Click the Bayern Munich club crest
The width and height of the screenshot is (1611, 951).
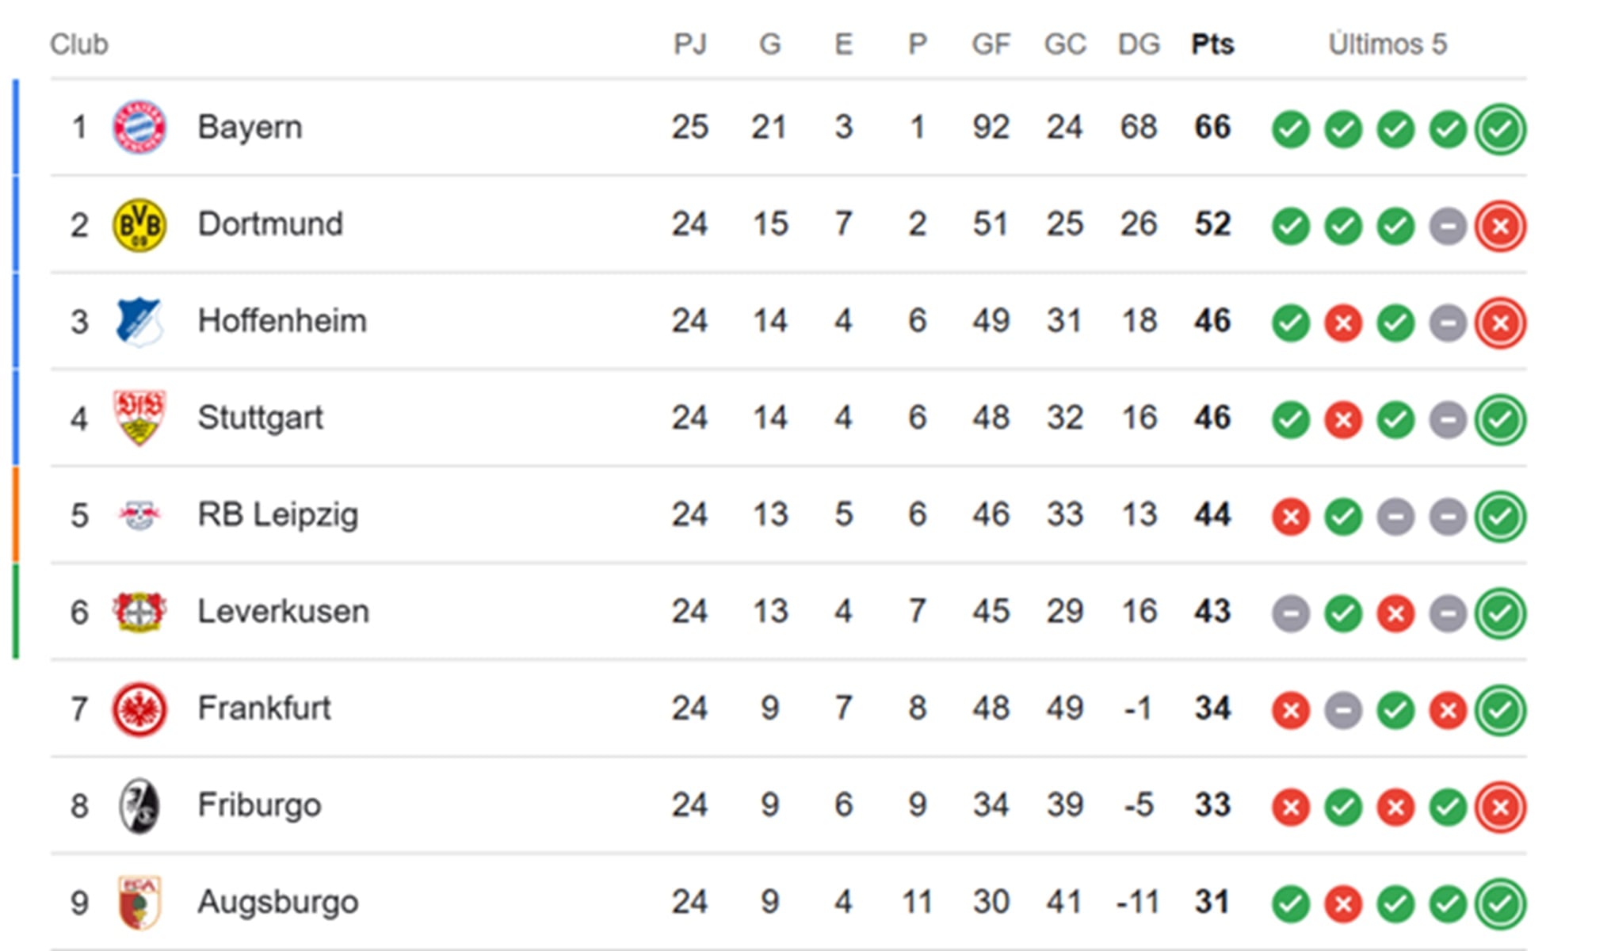139,125
